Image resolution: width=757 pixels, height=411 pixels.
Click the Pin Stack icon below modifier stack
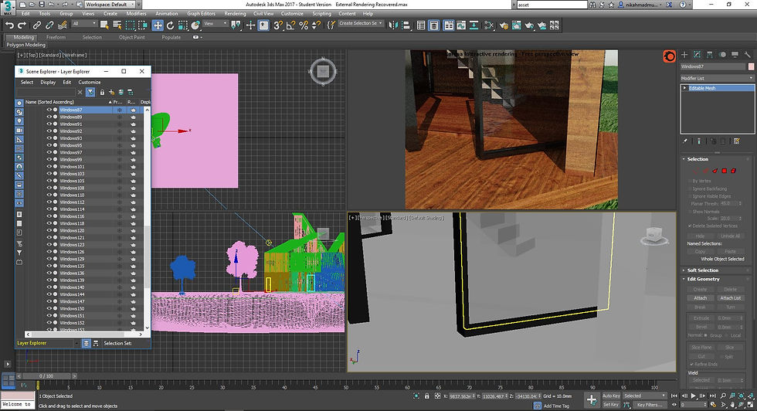[x=685, y=141]
